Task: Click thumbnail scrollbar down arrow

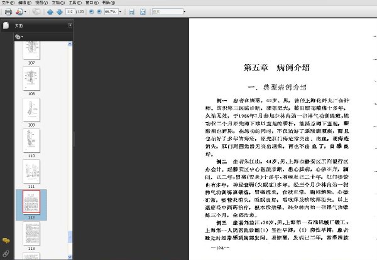Action: tap(70, 257)
